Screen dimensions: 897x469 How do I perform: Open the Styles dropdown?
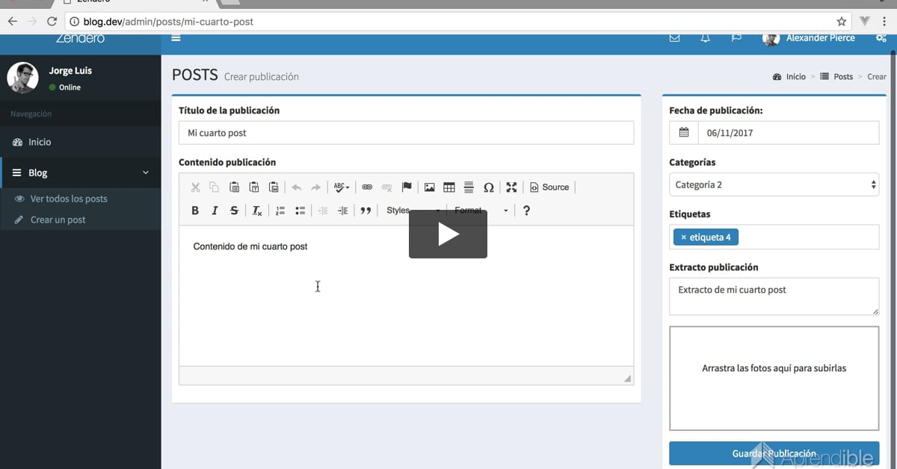point(413,211)
